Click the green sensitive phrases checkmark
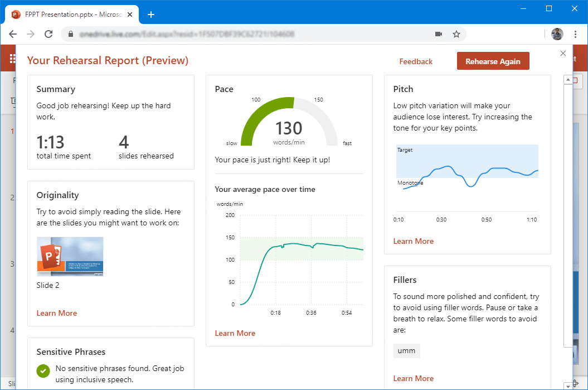The width and height of the screenshot is (588, 390). [43, 370]
